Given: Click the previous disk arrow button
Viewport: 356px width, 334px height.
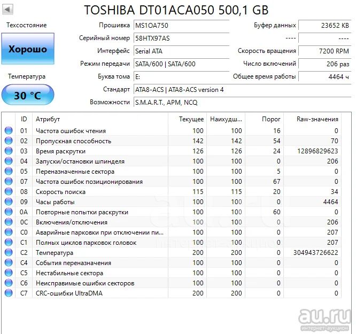Looking at the screenshot, I should (8, 10).
